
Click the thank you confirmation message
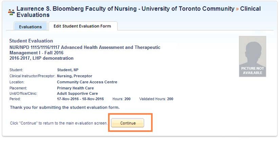[x=65, y=108]
